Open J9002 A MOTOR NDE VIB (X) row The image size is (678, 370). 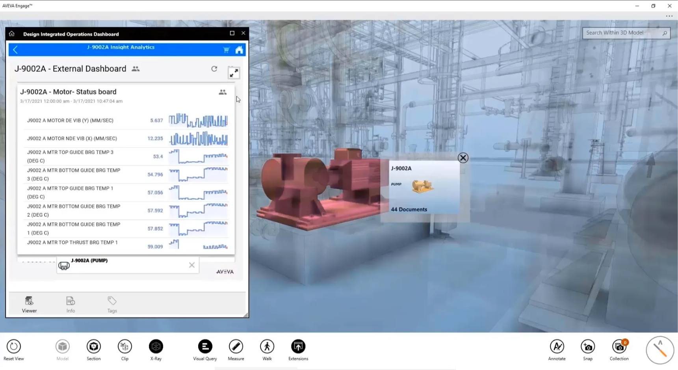point(126,139)
